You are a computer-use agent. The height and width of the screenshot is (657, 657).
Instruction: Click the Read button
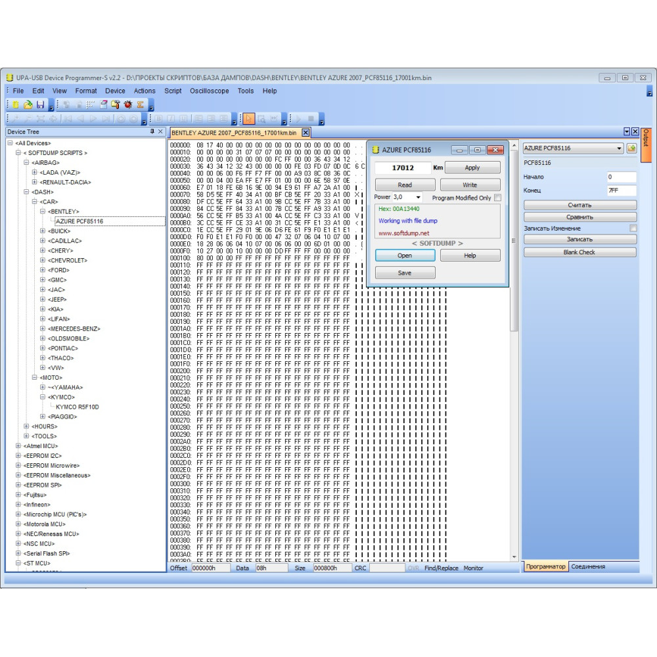click(x=405, y=185)
